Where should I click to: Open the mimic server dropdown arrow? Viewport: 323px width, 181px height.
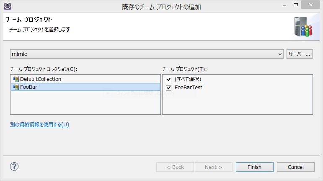tap(280, 54)
